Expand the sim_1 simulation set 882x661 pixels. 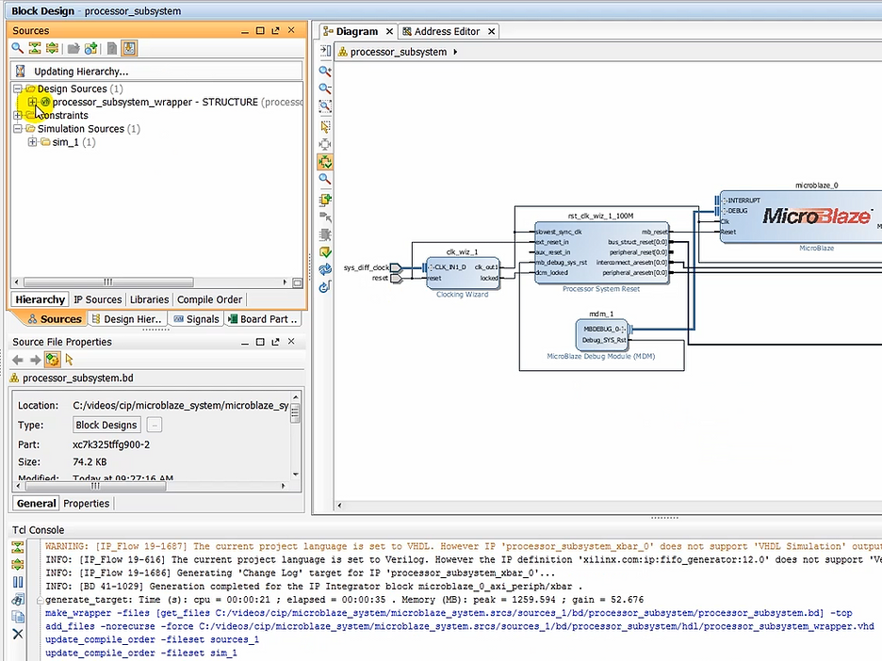[32, 142]
